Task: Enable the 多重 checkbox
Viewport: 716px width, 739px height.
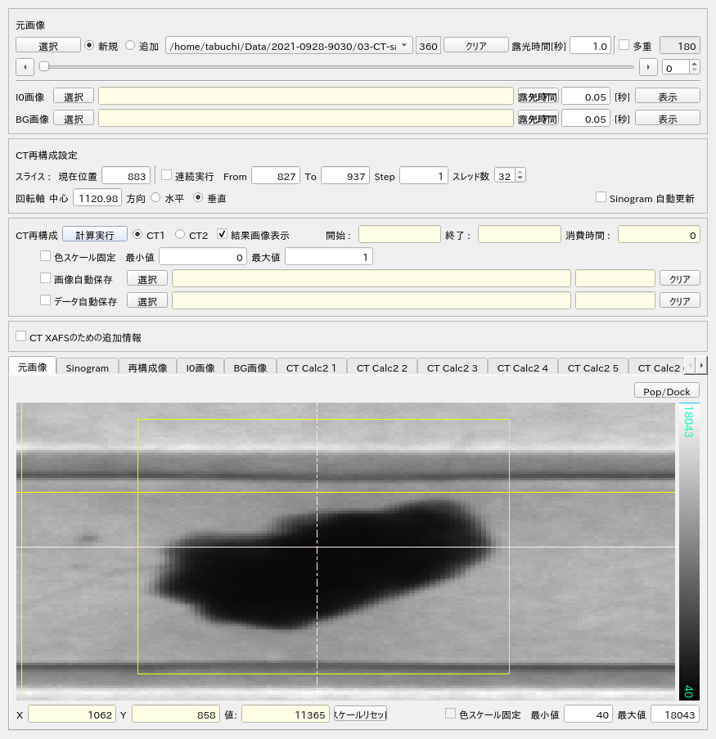Action: 624,46
